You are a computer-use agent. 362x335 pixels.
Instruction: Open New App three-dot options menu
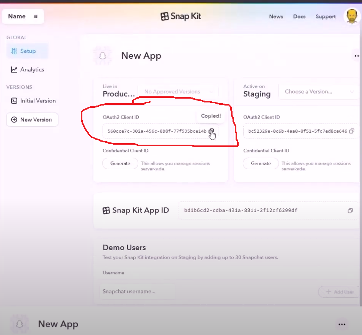point(357,56)
